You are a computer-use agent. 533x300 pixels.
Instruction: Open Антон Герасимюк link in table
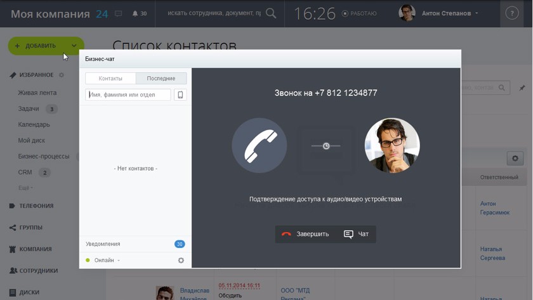click(x=494, y=208)
